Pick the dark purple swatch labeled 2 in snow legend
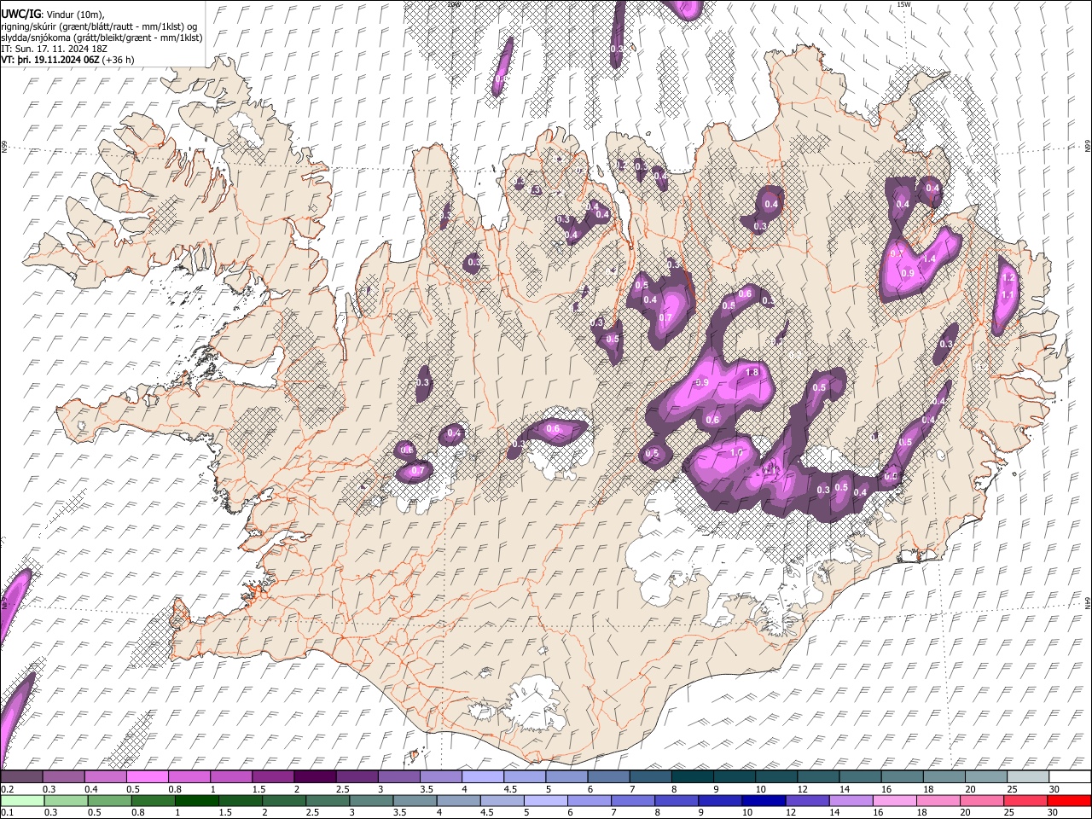The height and width of the screenshot is (819, 1092). (x=314, y=777)
